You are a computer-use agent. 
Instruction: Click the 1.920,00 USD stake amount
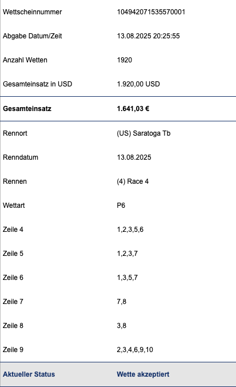(138, 84)
